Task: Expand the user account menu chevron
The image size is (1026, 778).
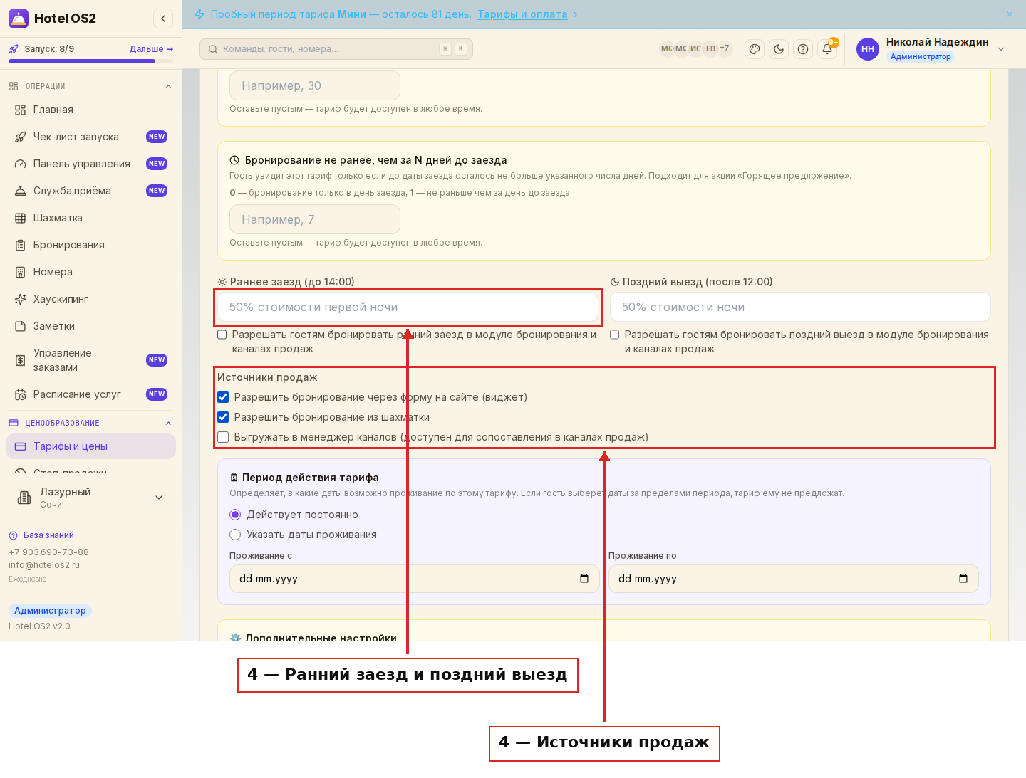Action: (x=1001, y=49)
